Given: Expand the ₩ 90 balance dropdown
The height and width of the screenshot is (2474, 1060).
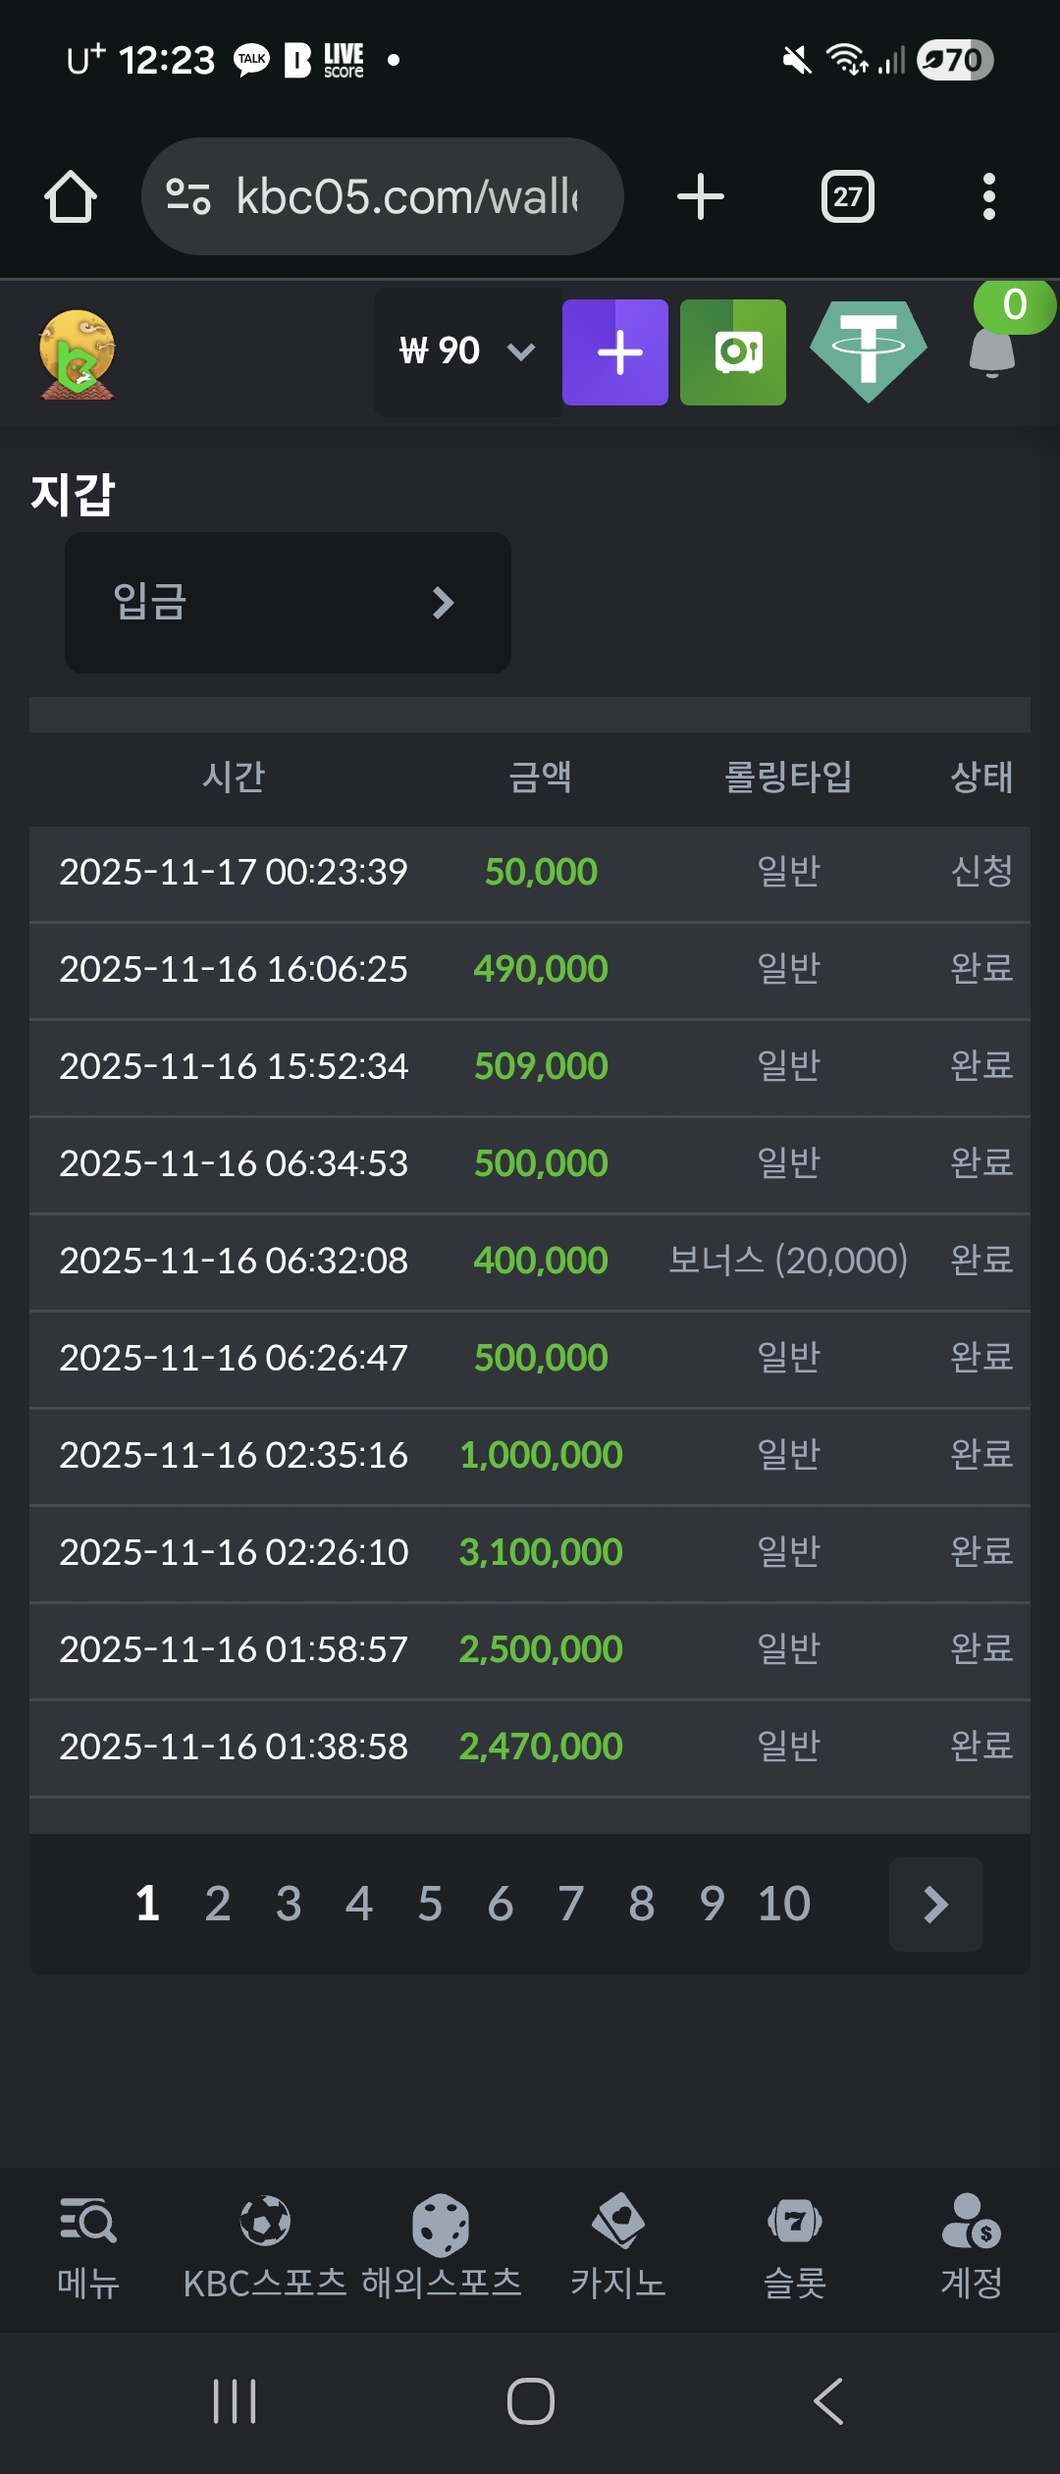Looking at the screenshot, I should [x=467, y=351].
